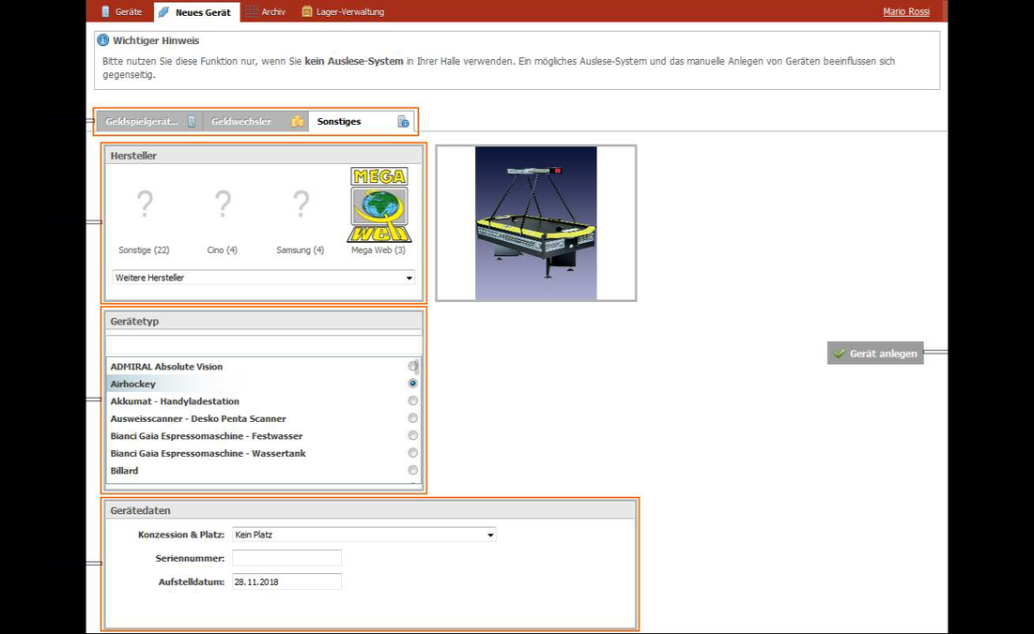Open the Archiv grid icon

point(252,12)
